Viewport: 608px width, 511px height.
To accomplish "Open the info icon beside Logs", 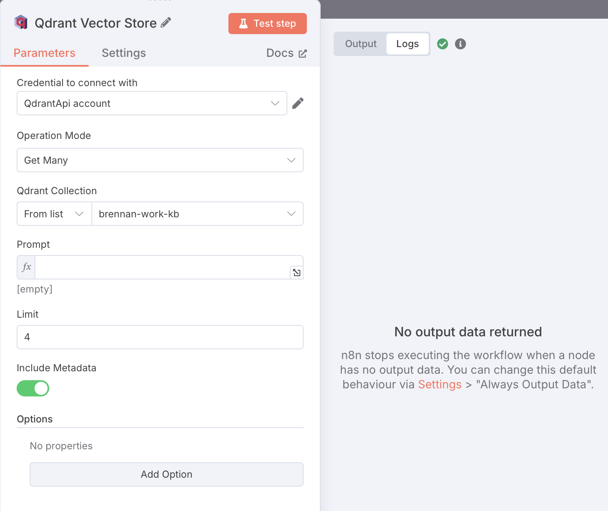I will 460,44.
